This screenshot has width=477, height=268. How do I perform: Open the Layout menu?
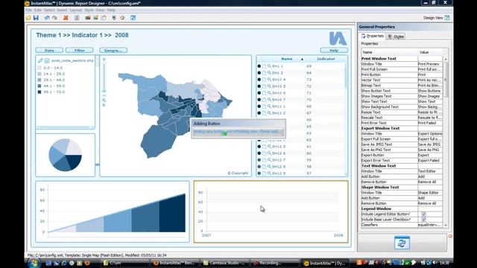76,10
